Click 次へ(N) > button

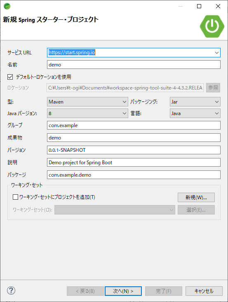[x=123, y=291]
